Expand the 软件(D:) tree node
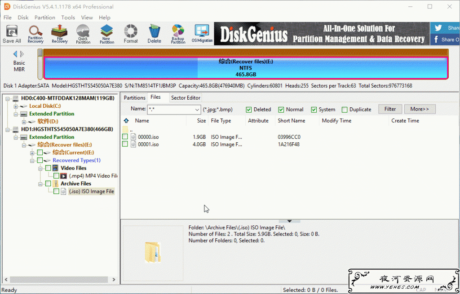Image resolution: width=460 pixels, height=294 pixels. tap(24, 122)
